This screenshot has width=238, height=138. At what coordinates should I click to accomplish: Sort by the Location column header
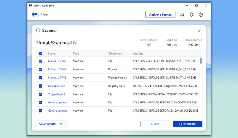138,54
